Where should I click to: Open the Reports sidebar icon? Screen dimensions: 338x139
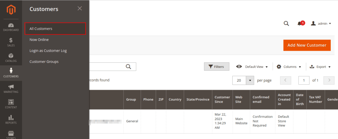(11, 119)
